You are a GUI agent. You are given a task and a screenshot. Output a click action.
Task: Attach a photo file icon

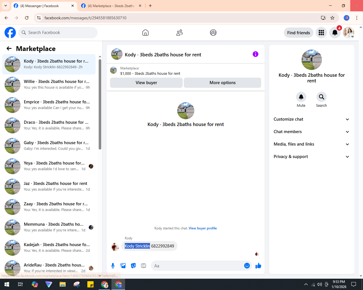tap(123, 266)
